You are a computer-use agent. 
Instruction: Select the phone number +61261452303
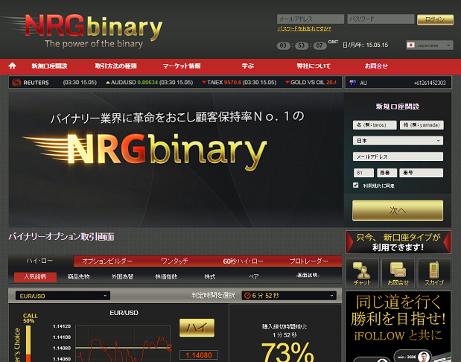click(x=430, y=83)
